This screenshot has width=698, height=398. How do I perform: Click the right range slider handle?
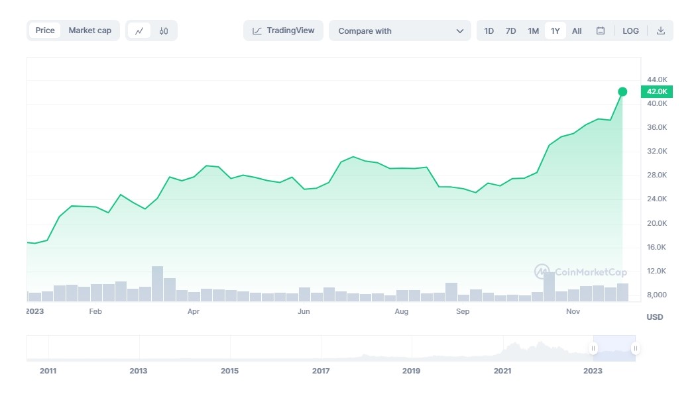(635, 348)
